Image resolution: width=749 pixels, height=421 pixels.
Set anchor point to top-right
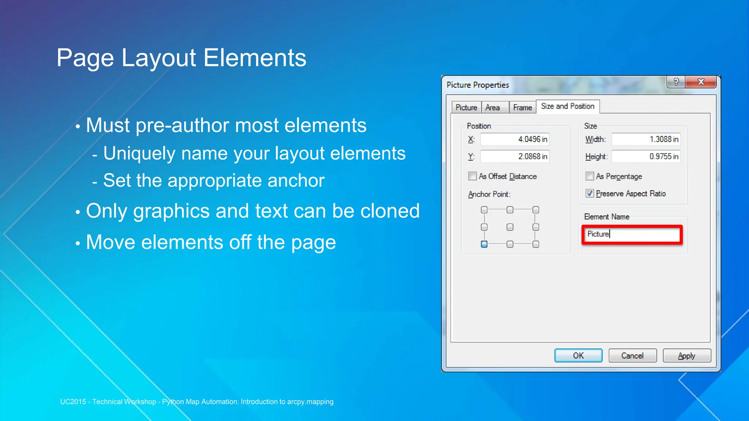coord(536,210)
